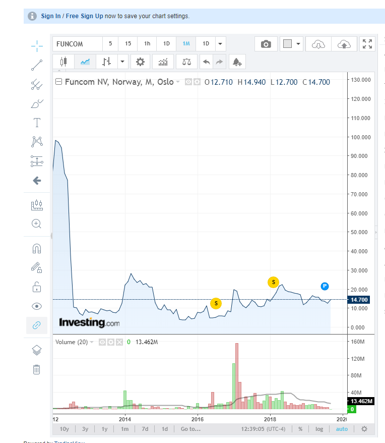Viewport: 385px width, 443px height.
Task: Toggle the magnet mode
Action: 37,249
